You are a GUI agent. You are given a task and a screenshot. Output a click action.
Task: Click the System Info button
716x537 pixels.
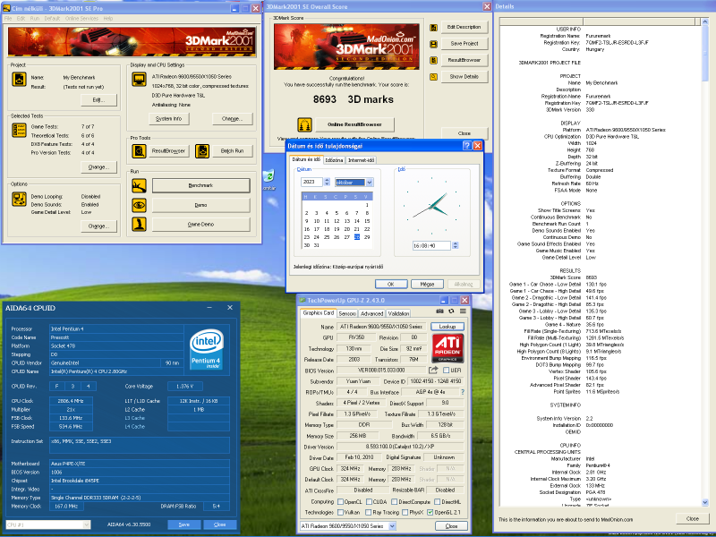coord(169,119)
